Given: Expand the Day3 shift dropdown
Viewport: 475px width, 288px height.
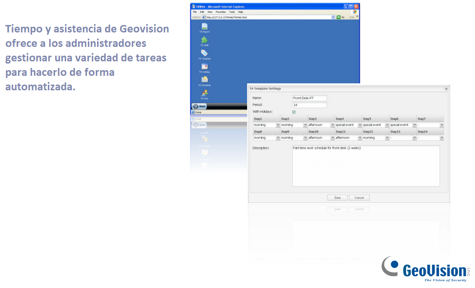Looking at the screenshot, I should tap(333, 125).
